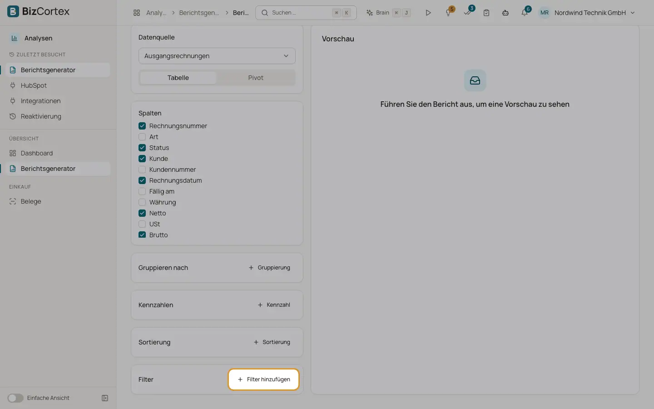Open the grid icon in the breadcrumb
The height and width of the screenshot is (409, 654).
pos(137,13)
